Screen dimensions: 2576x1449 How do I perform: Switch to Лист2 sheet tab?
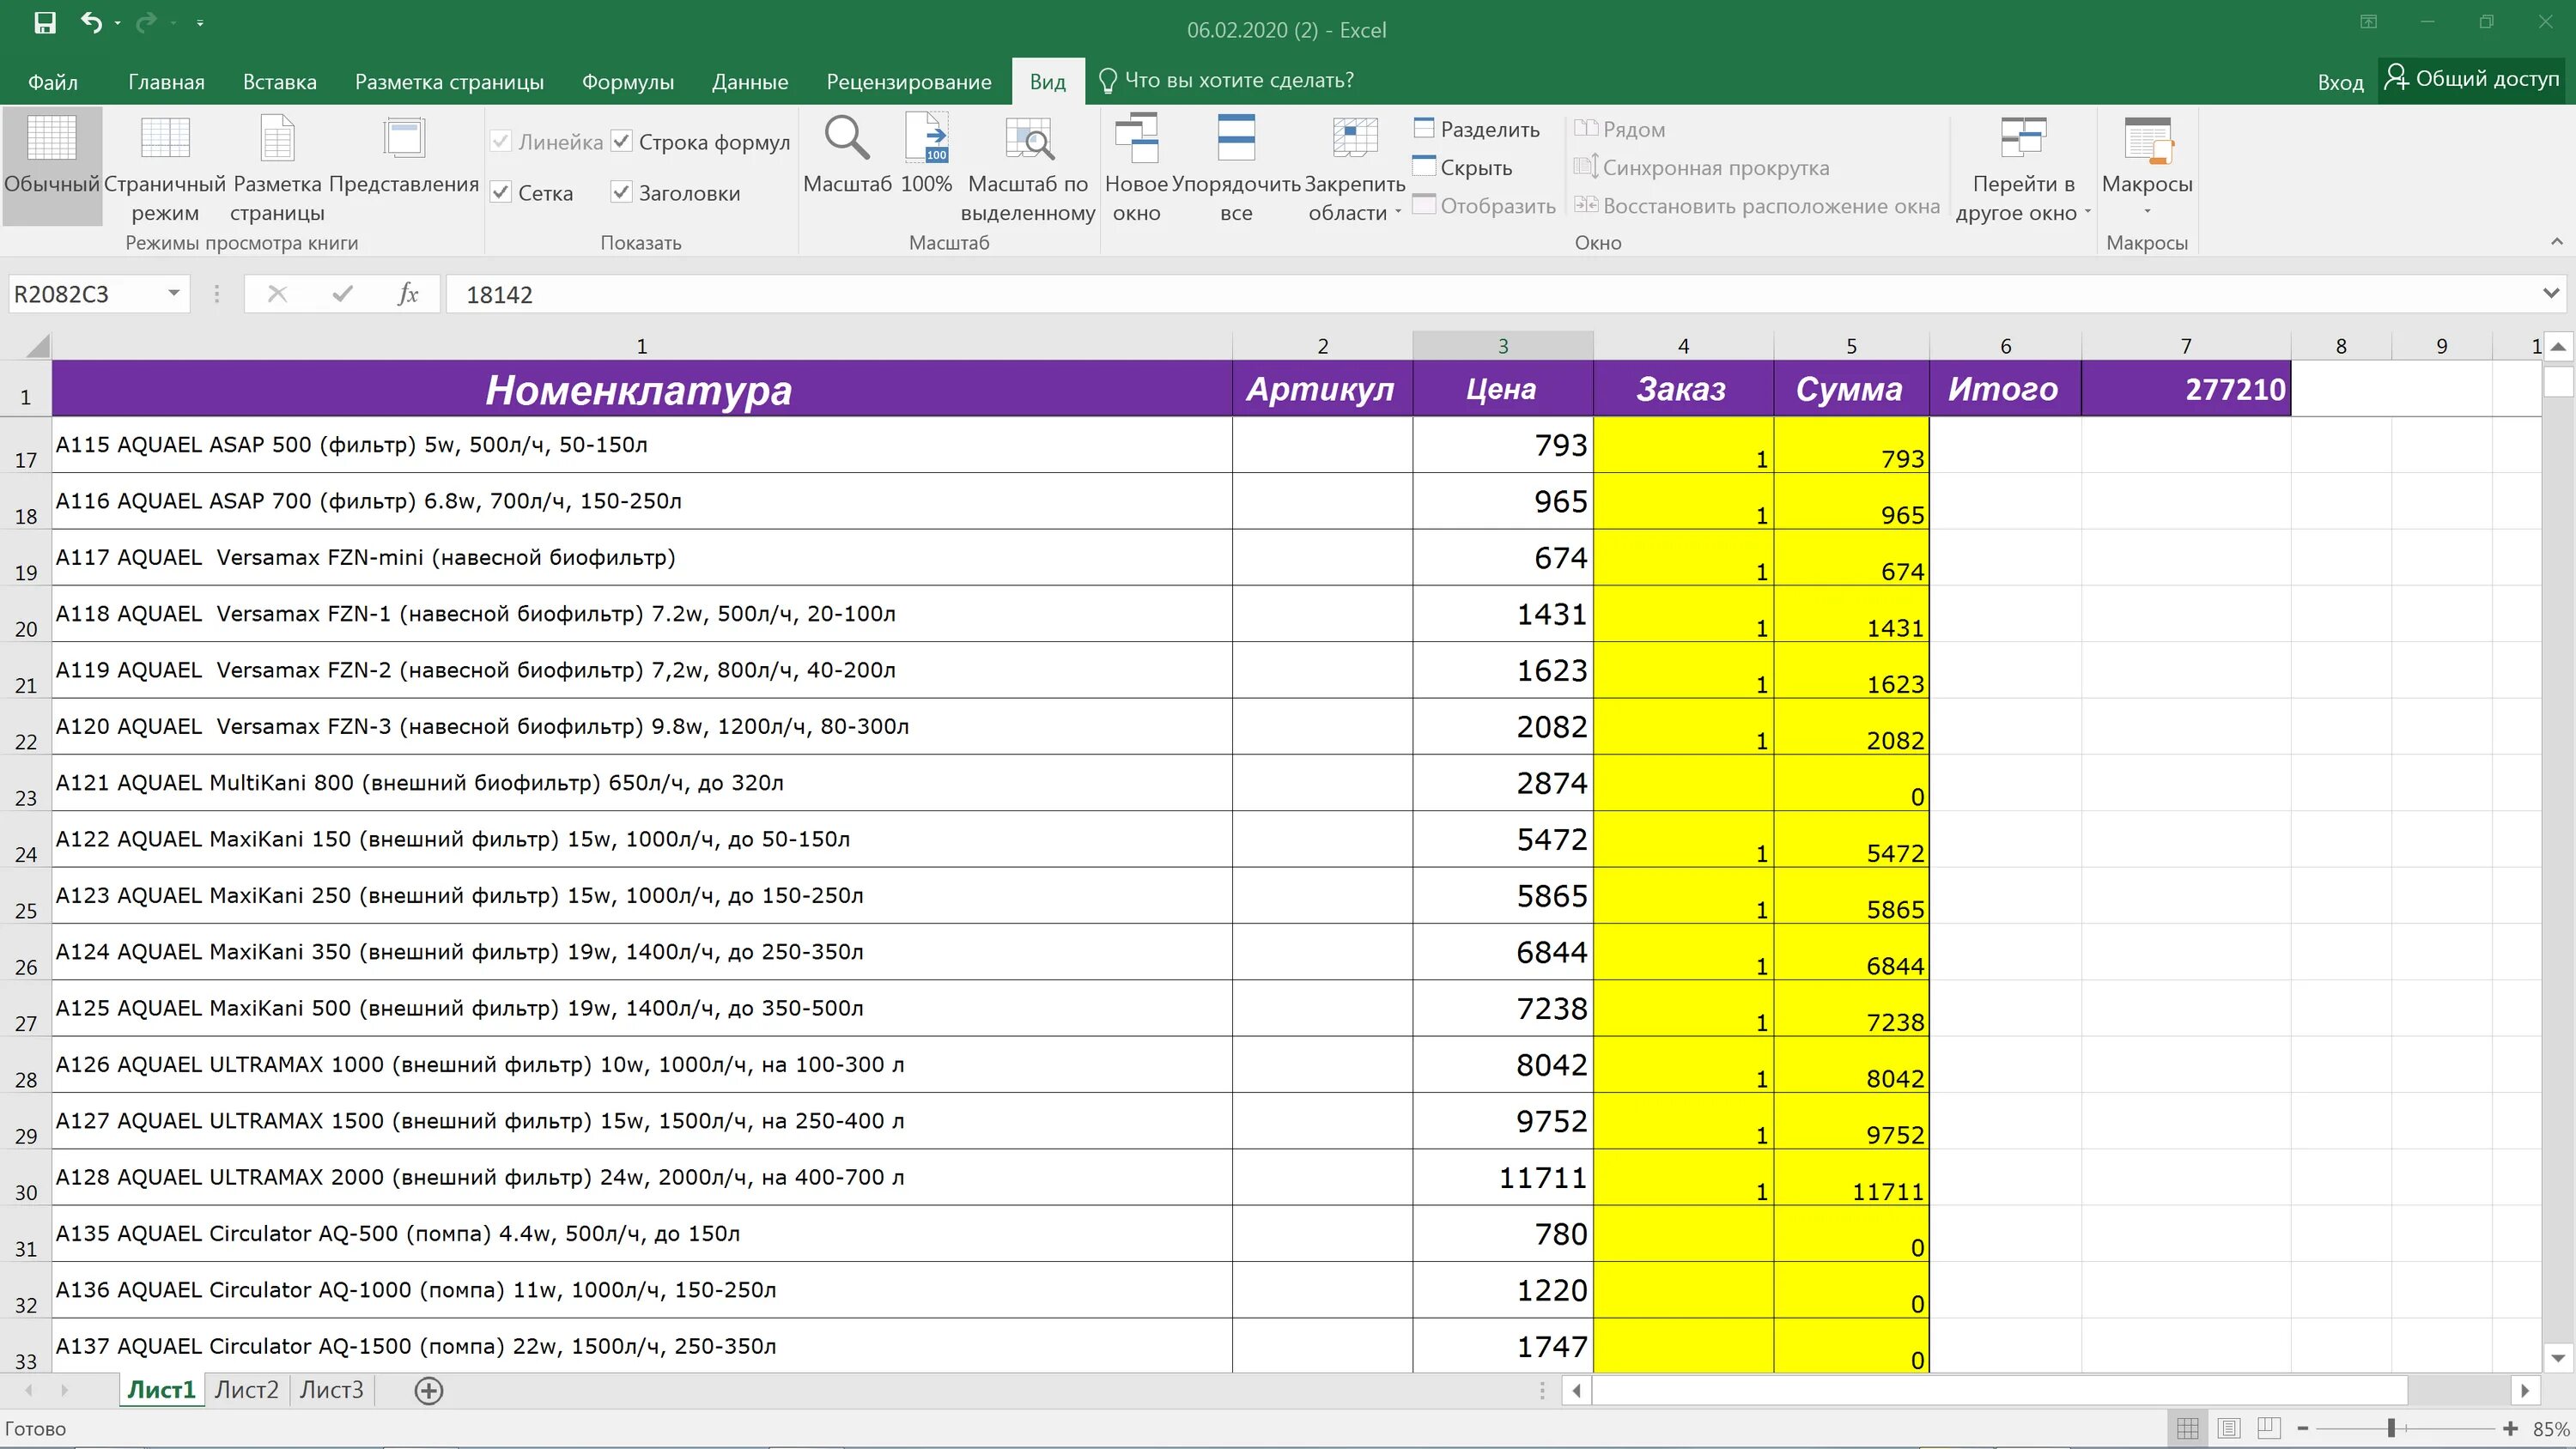tap(246, 1390)
